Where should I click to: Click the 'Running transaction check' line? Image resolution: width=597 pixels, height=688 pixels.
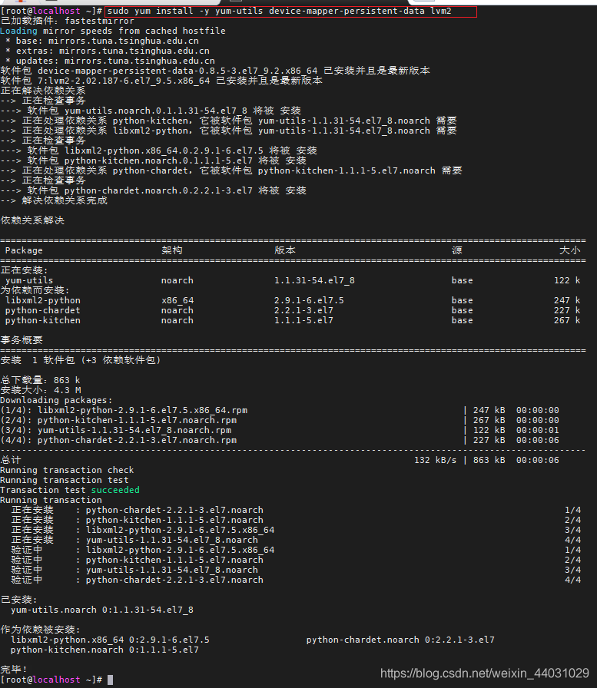tap(67, 471)
